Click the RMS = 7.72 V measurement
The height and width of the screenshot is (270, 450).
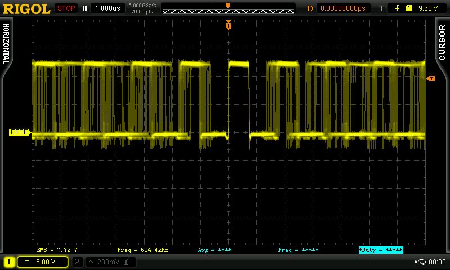(57, 250)
